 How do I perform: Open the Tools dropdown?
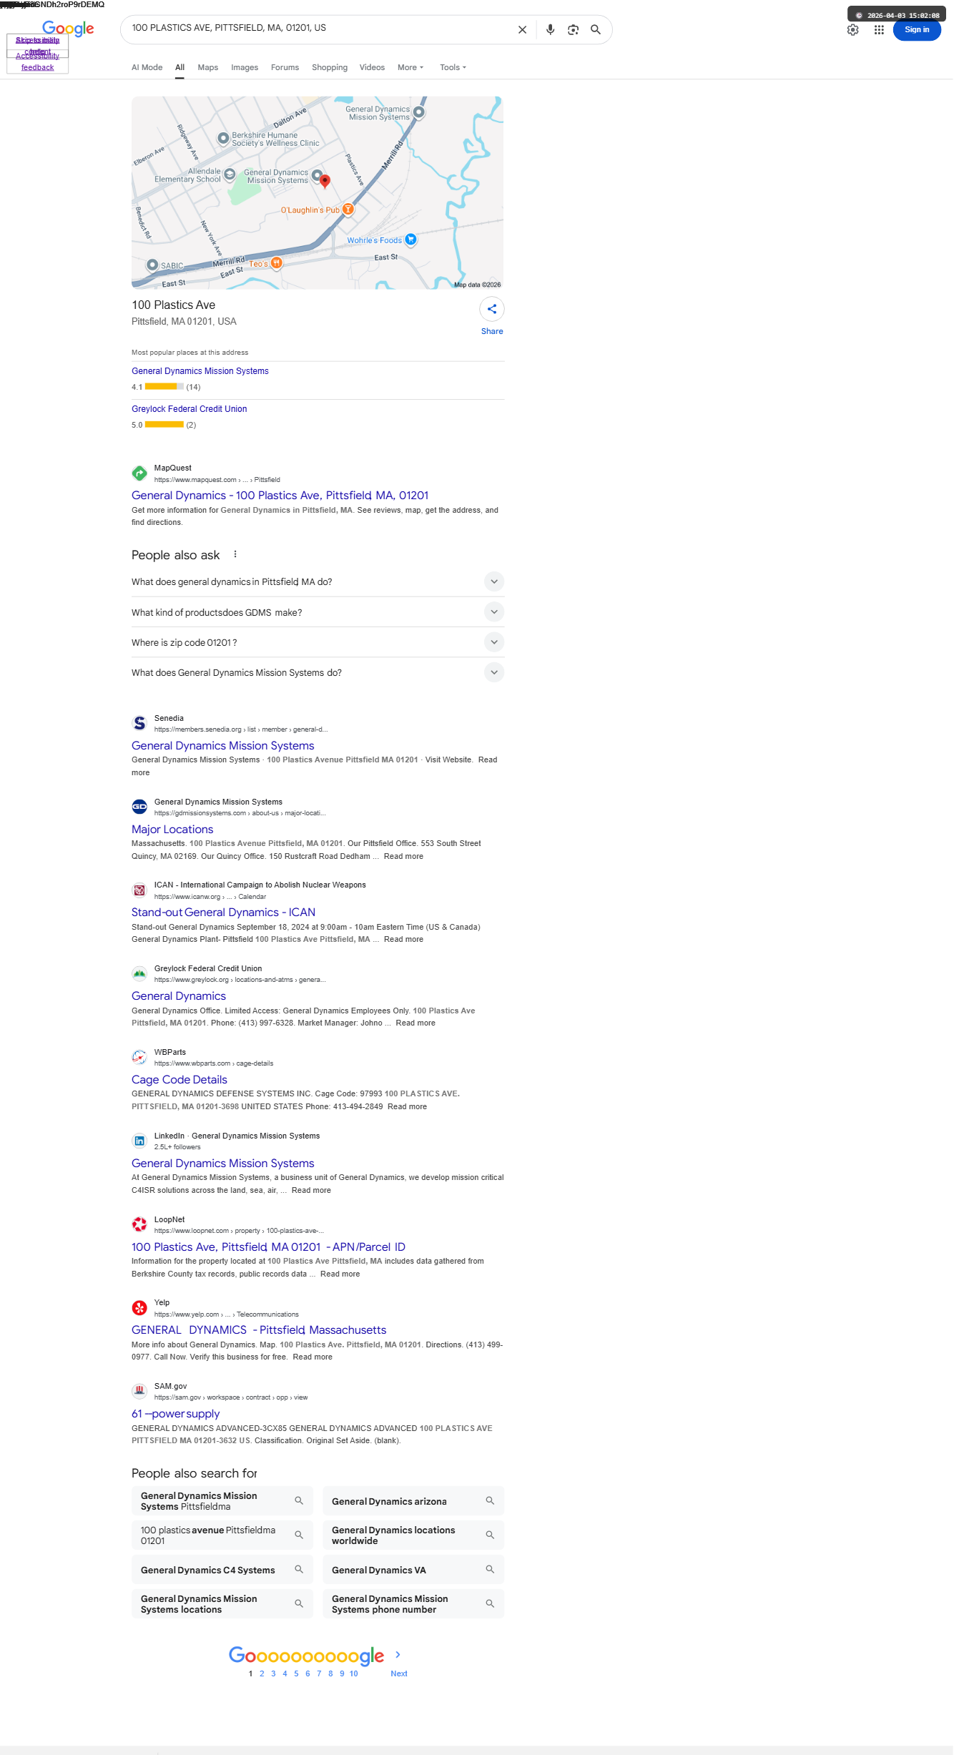(453, 67)
